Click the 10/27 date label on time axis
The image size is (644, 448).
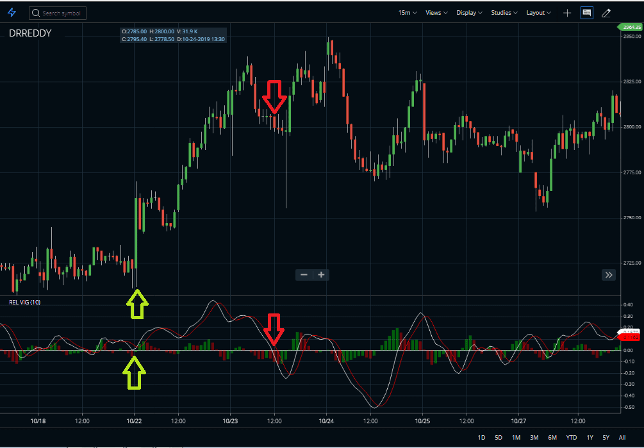(x=518, y=421)
